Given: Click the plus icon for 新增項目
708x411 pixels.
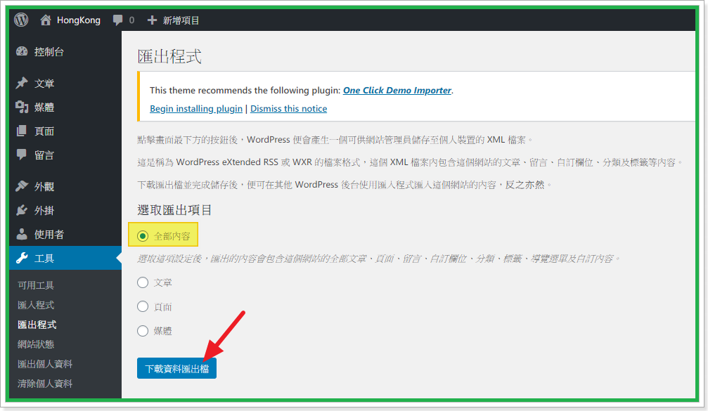Looking at the screenshot, I should point(152,20).
